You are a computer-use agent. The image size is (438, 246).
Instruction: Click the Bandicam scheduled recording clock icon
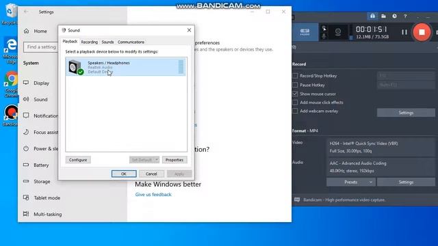[x=394, y=16]
